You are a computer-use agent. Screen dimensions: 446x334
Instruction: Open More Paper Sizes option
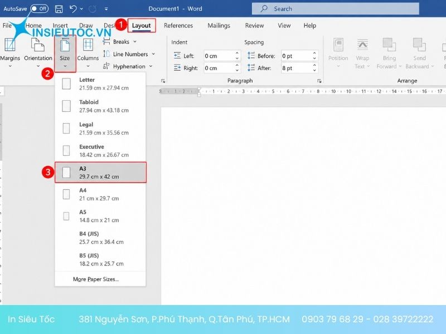pyautogui.click(x=100, y=279)
